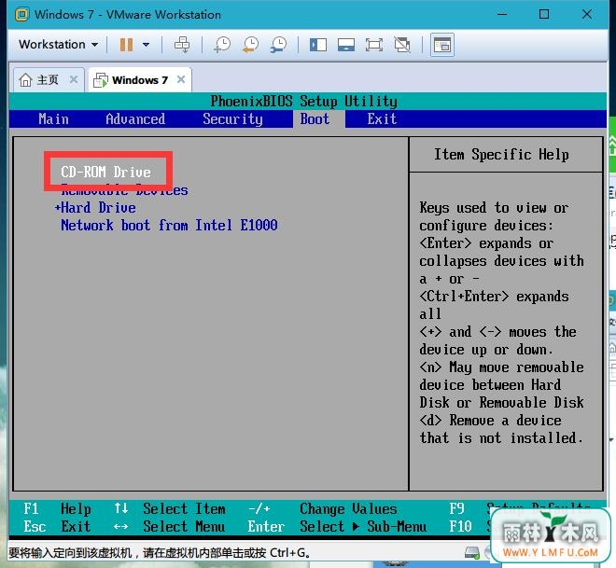Open the Exit BIOS menu

tap(382, 119)
